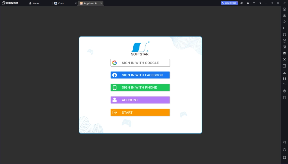Image resolution: width=288 pixels, height=164 pixels.
Task: Click the Softstar logo
Action: [x=140, y=48]
